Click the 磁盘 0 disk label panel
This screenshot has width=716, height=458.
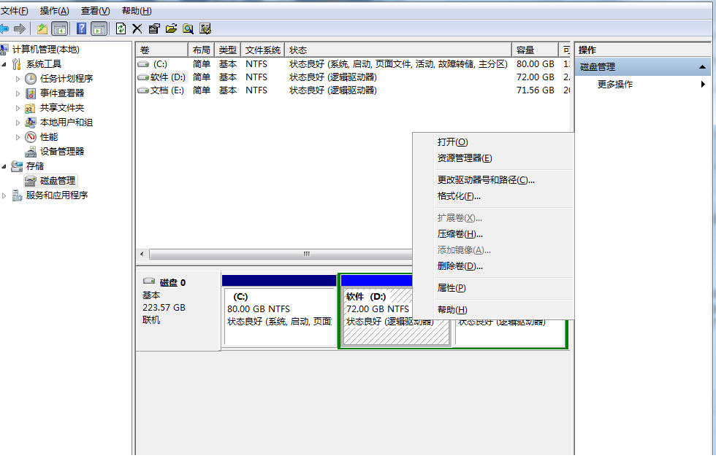tap(178, 311)
